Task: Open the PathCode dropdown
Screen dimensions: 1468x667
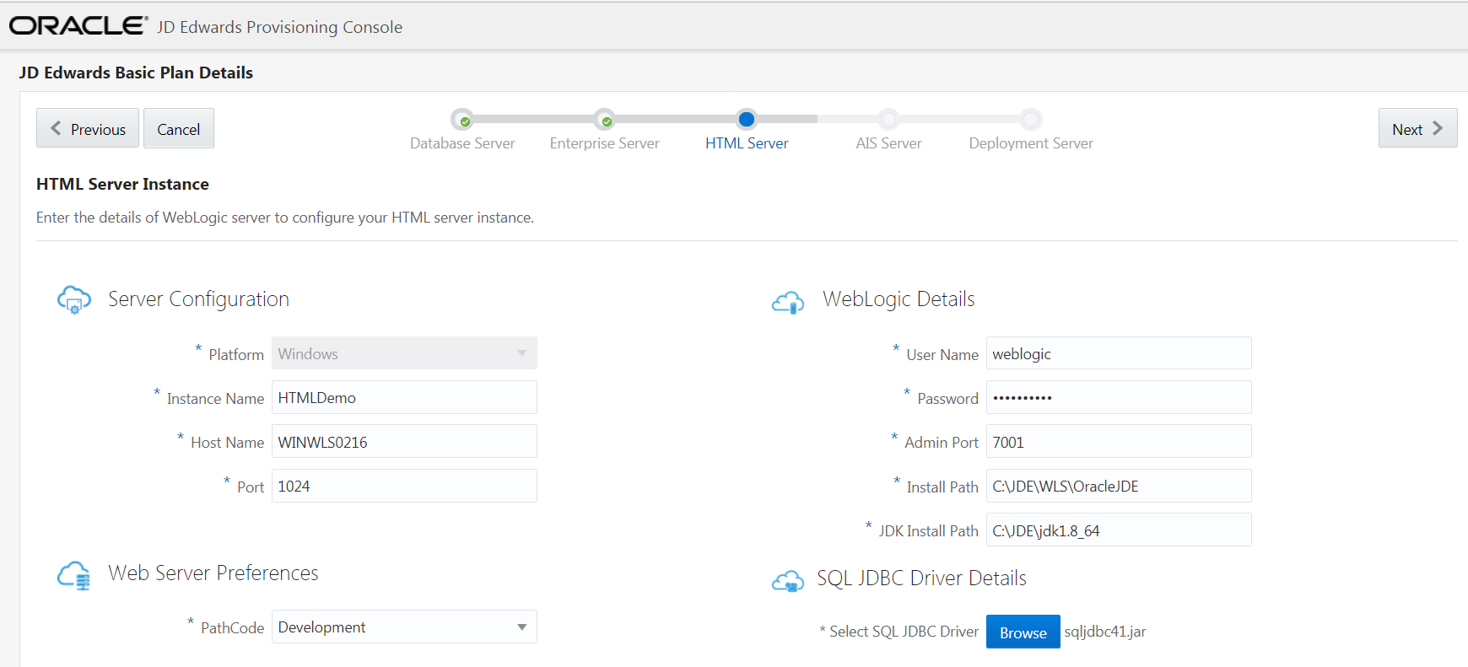Action: (x=404, y=627)
